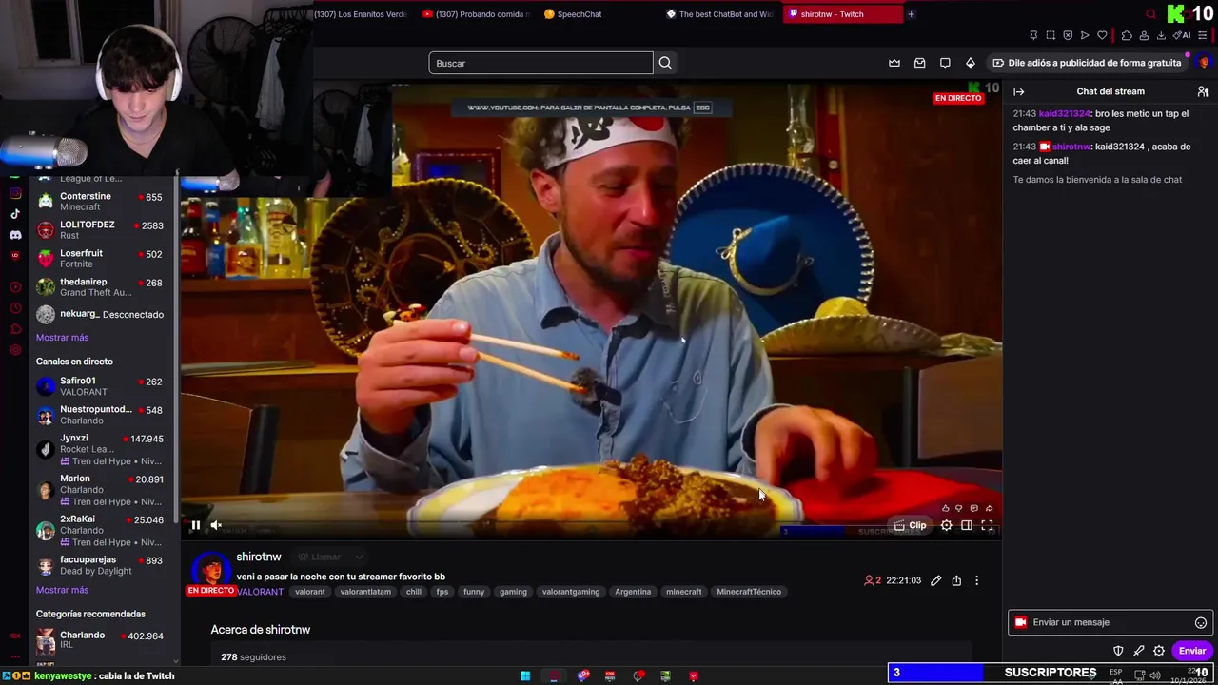The width and height of the screenshot is (1218, 685).
Task: Select the shirotnw - Twitch tab
Action: [843, 14]
